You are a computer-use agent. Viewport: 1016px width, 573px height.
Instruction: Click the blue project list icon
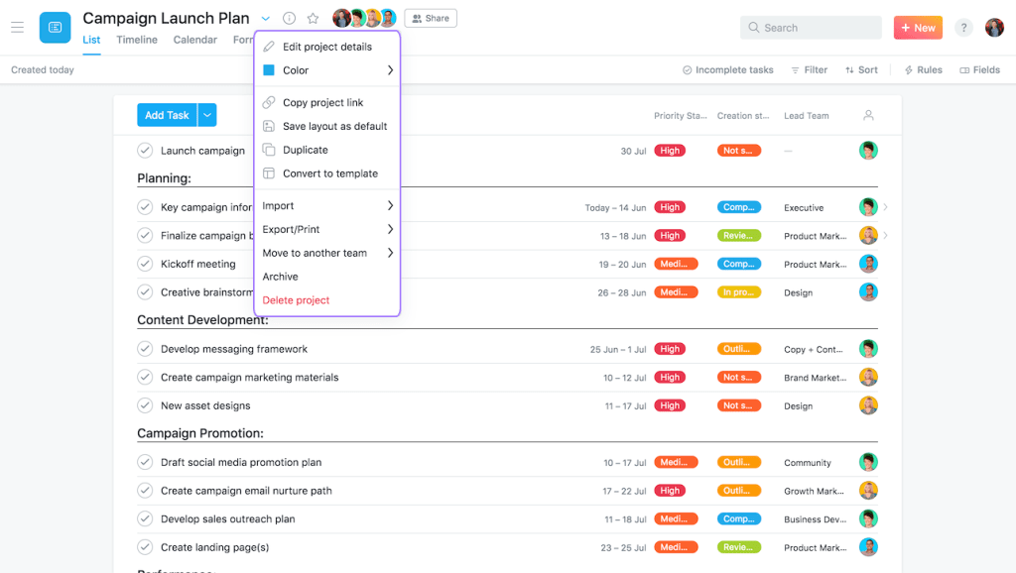(56, 27)
